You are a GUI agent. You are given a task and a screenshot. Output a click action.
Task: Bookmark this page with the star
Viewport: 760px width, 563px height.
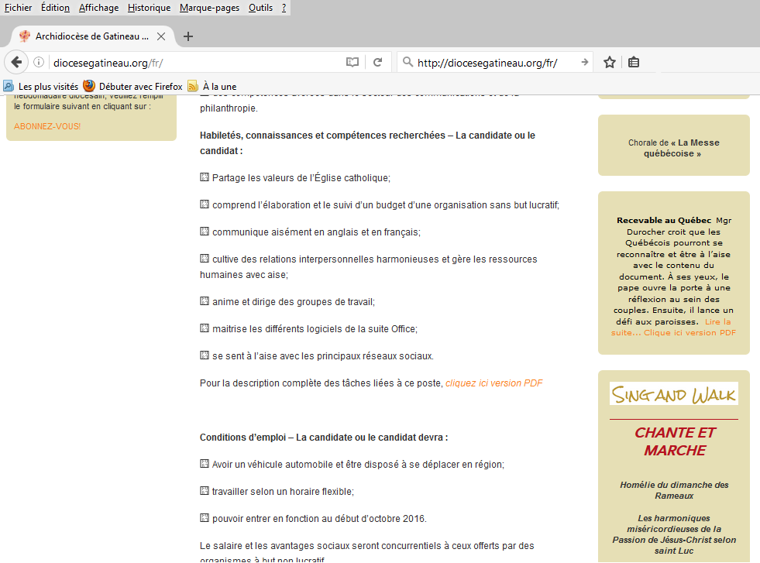click(610, 62)
